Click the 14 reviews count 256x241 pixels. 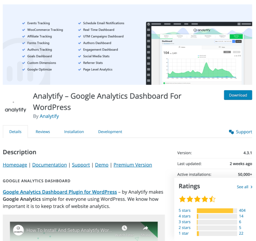[241, 216]
